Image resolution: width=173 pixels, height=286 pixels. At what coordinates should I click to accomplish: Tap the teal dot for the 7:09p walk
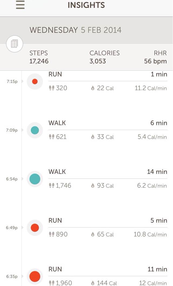point(35,130)
